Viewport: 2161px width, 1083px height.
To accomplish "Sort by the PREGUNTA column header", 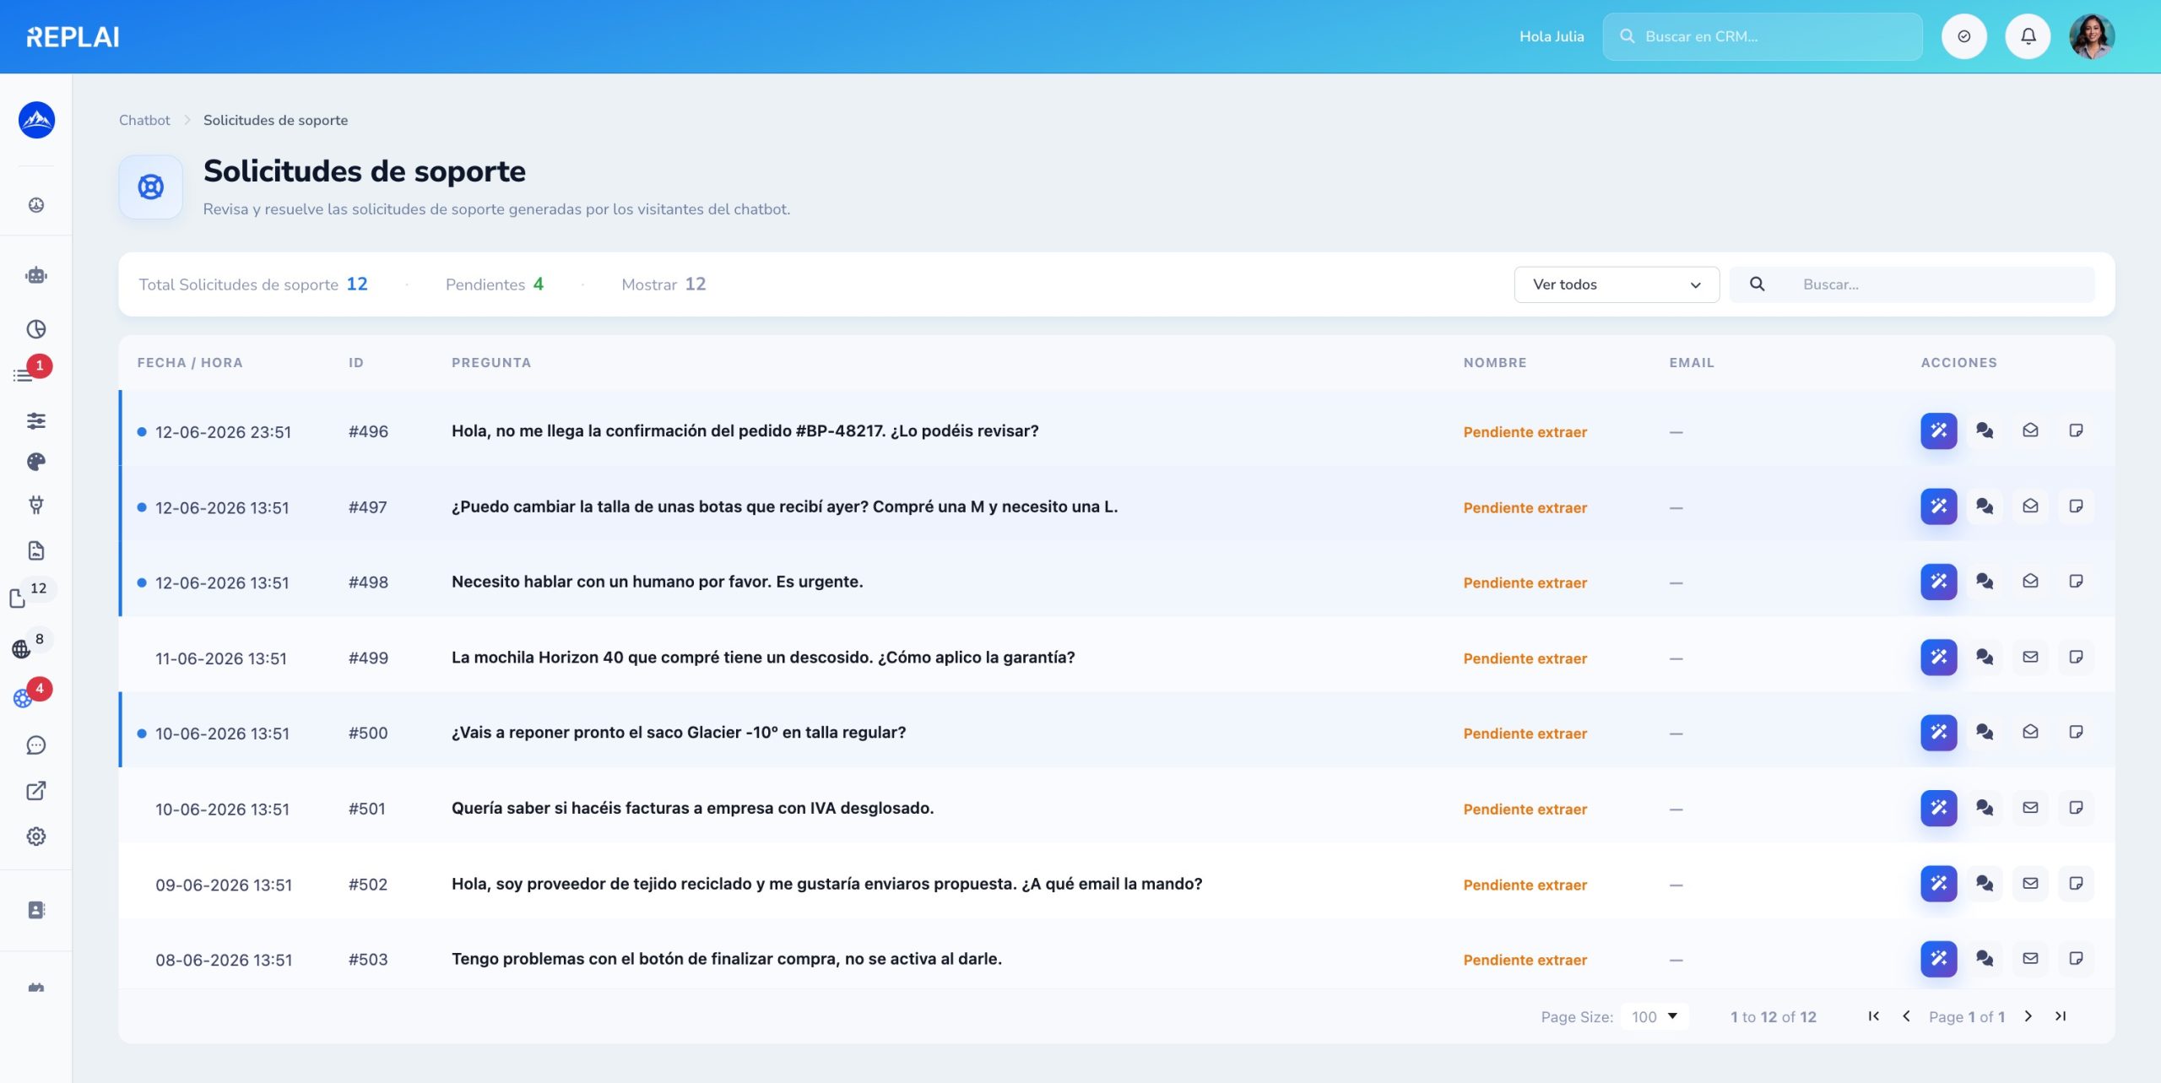I will pos(491,362).
